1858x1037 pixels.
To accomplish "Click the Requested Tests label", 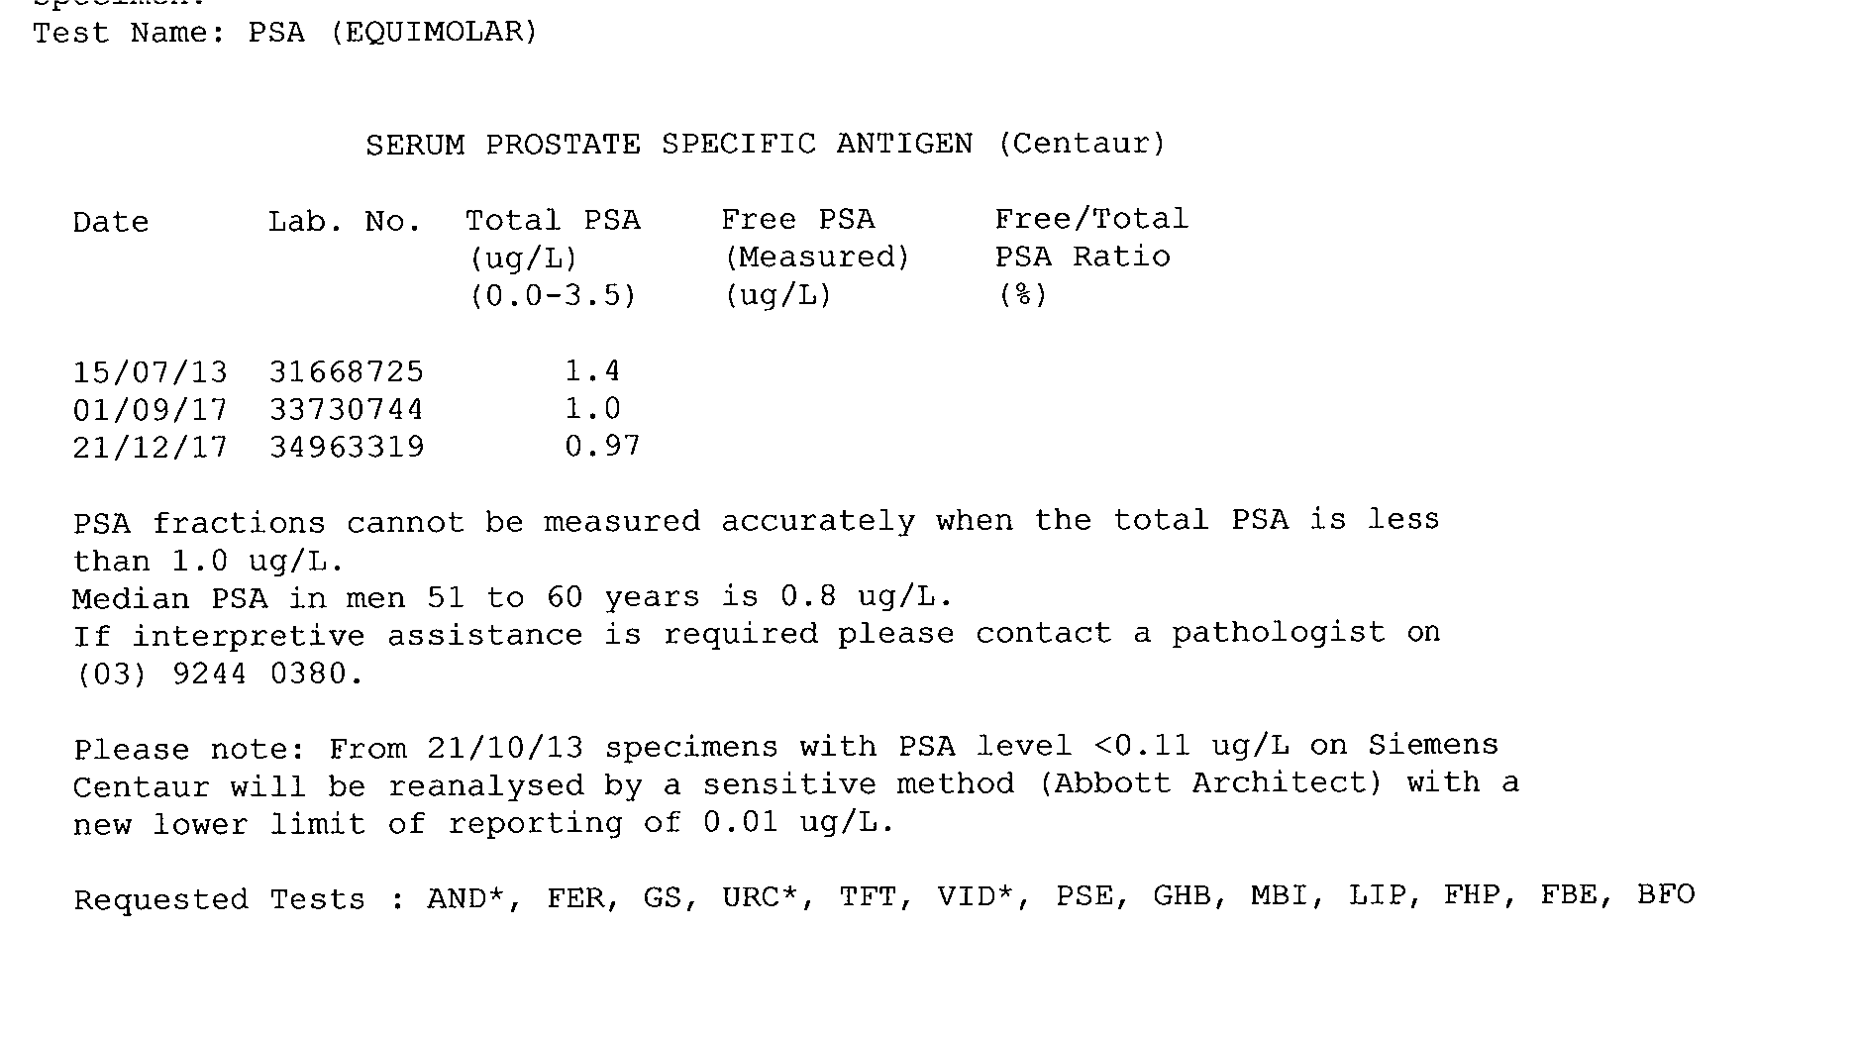I will (219, 900).
